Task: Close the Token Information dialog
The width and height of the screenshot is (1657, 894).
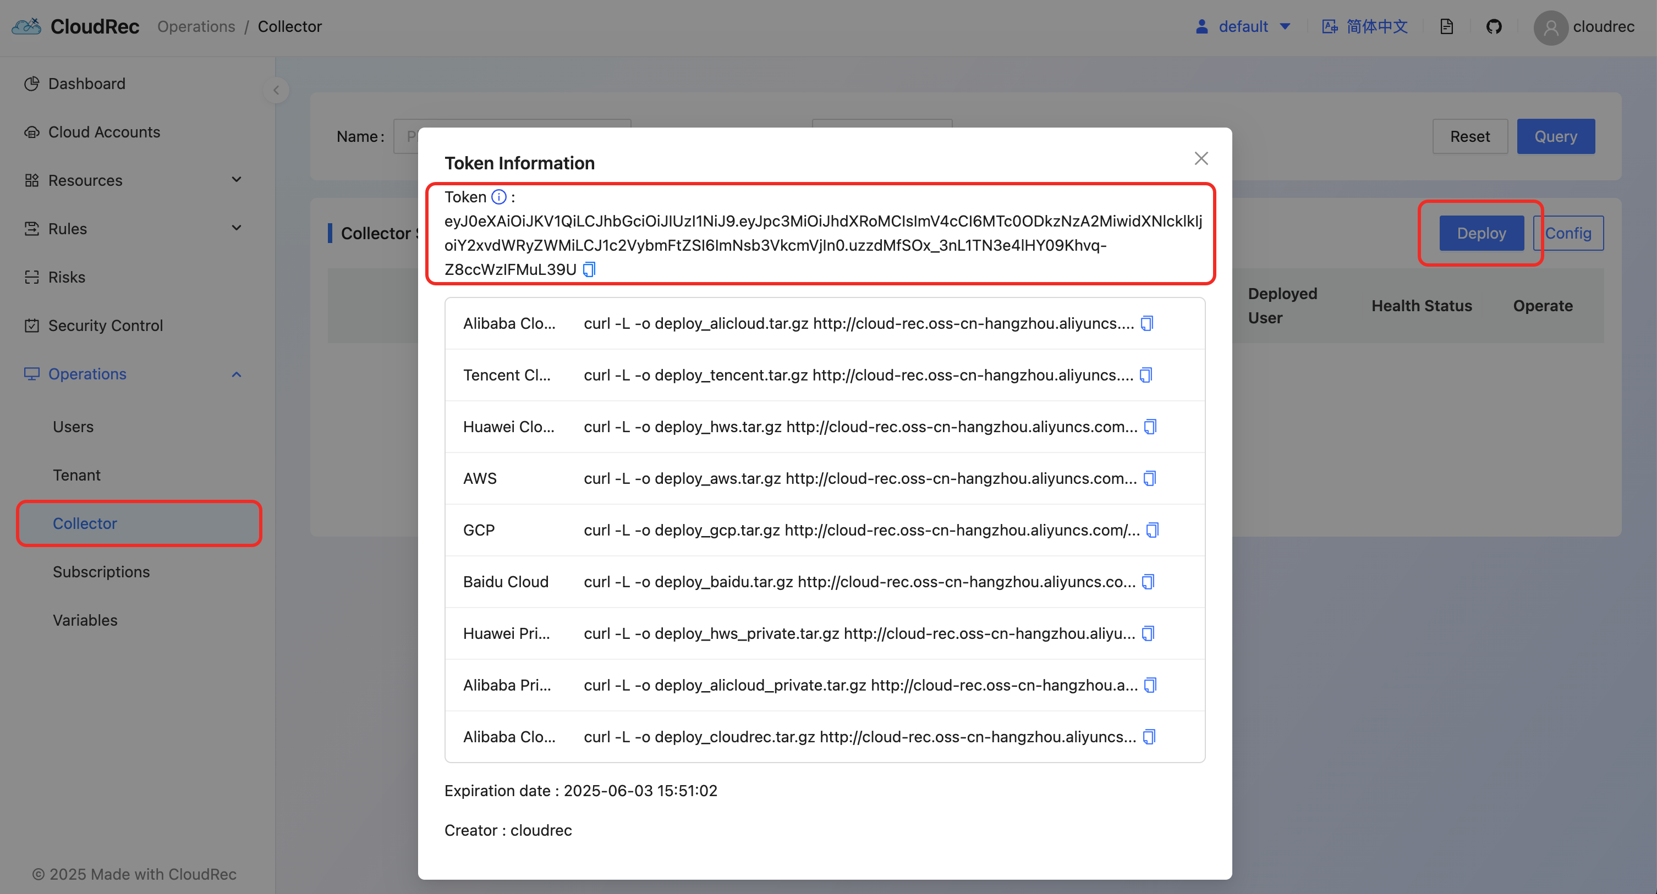Action: 1200,158
